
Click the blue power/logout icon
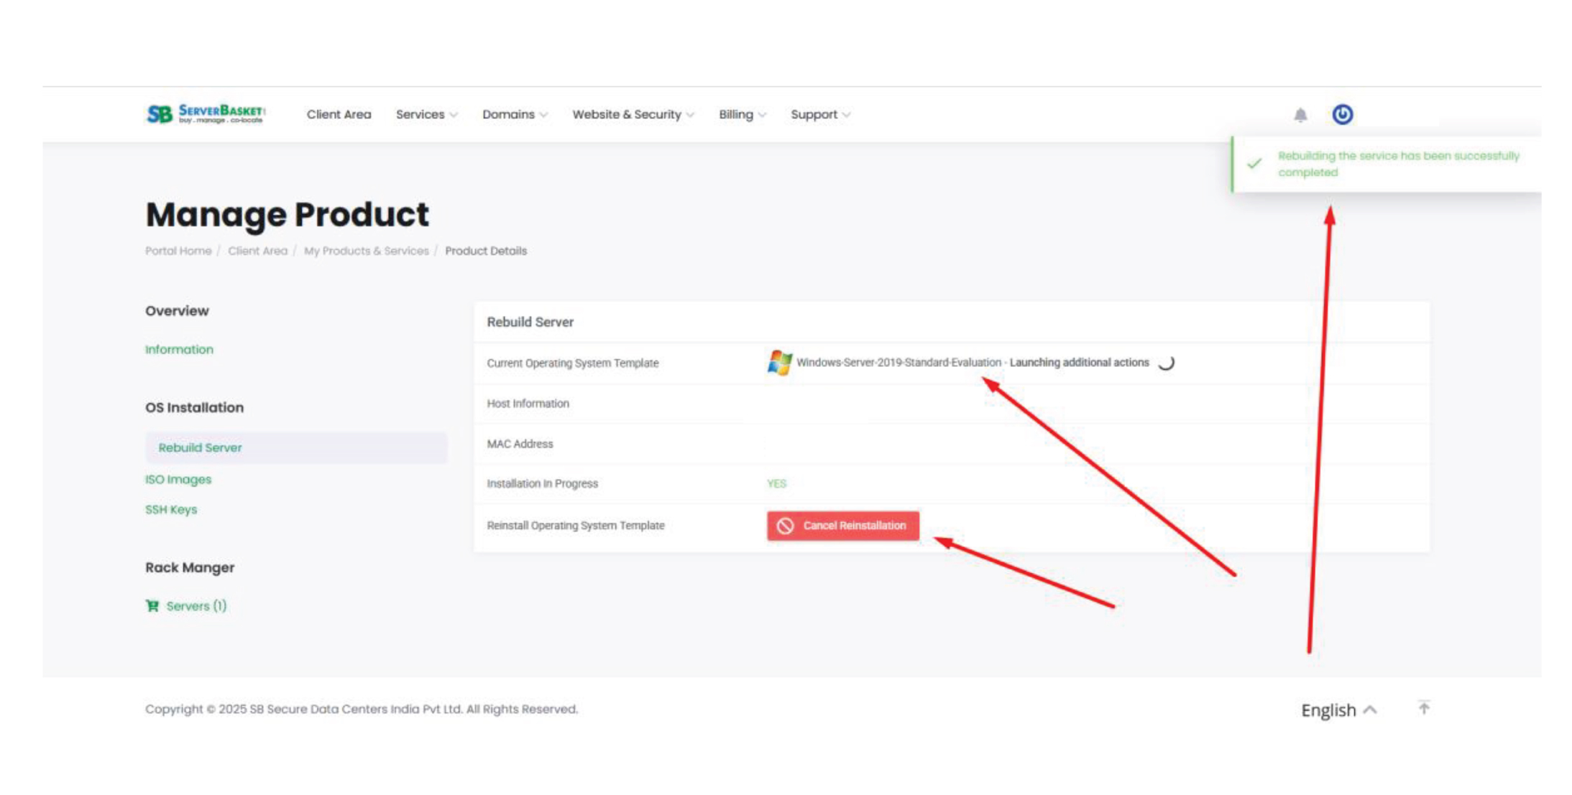(1343, 113)
